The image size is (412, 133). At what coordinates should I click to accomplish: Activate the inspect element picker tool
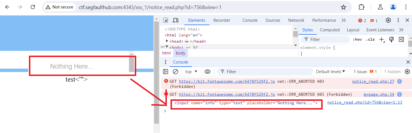166,20
